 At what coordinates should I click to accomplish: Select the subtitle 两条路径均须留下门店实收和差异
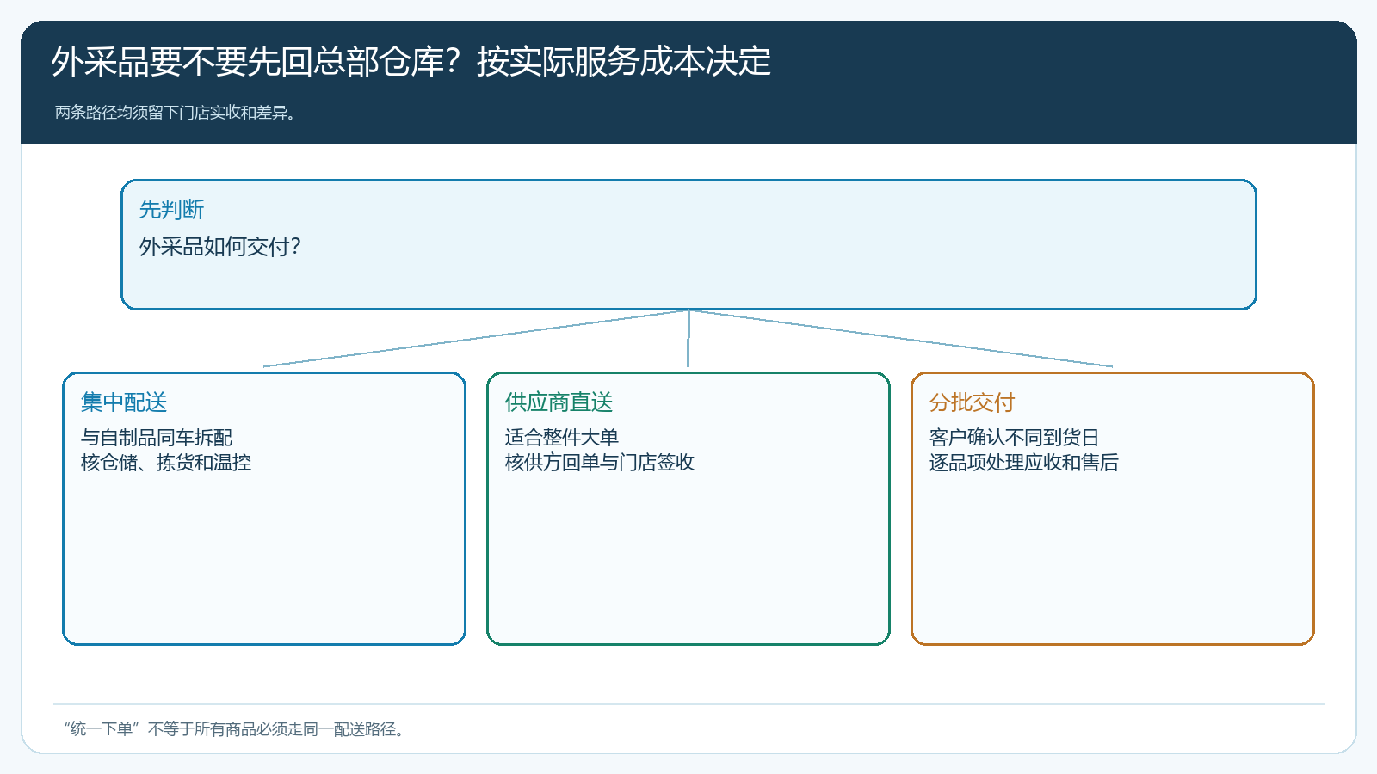[x=176, y=113]
